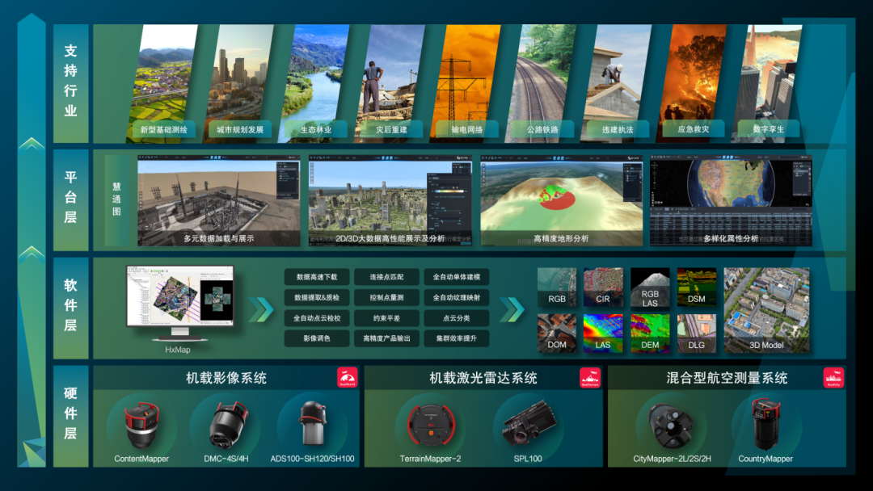Click the 全自动单体建模 button
The image size is (873, 491).
point(457,277)
